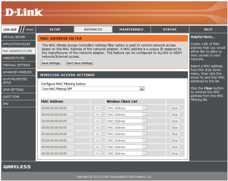
Task: Open the MAINTENANCE tab
Action: click(x=132, y=29)
